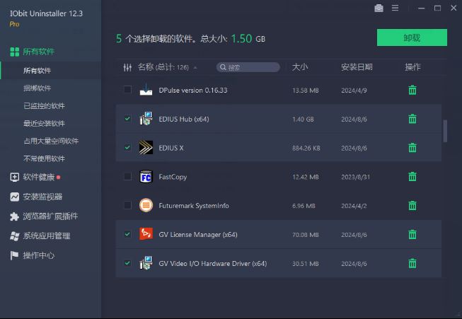The image size is (462, 319).
Task: Click the 软件健康 plus-box icon
Action: pos(14,177)
